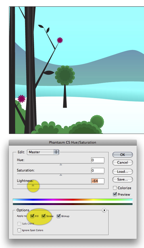Click the Hue slider triangle handle
This screenshot has height=248, width=144.
coord(61,164)
